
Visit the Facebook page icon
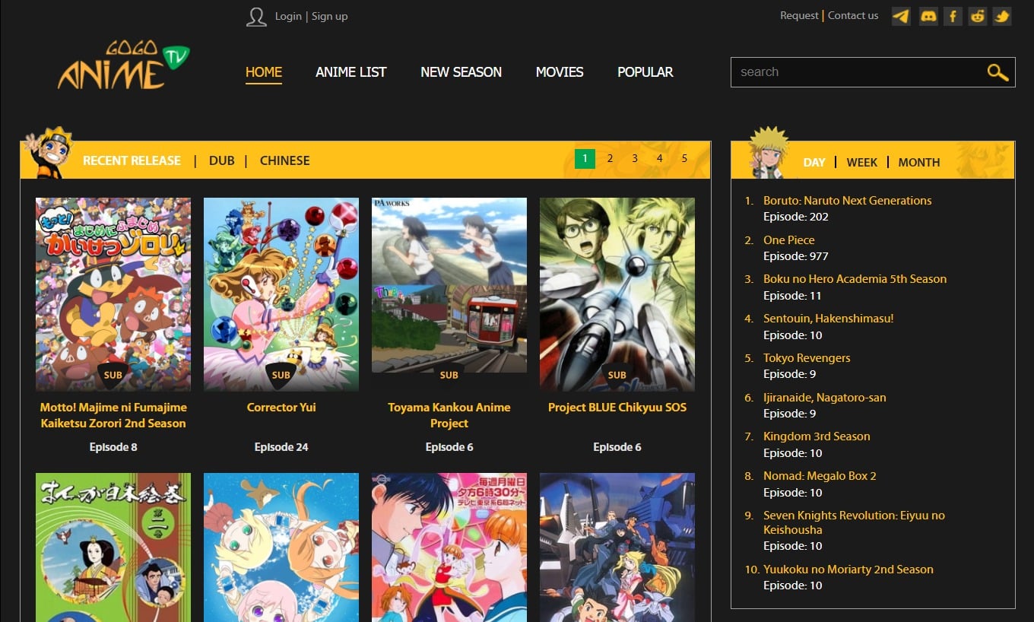tap(953, 16)
